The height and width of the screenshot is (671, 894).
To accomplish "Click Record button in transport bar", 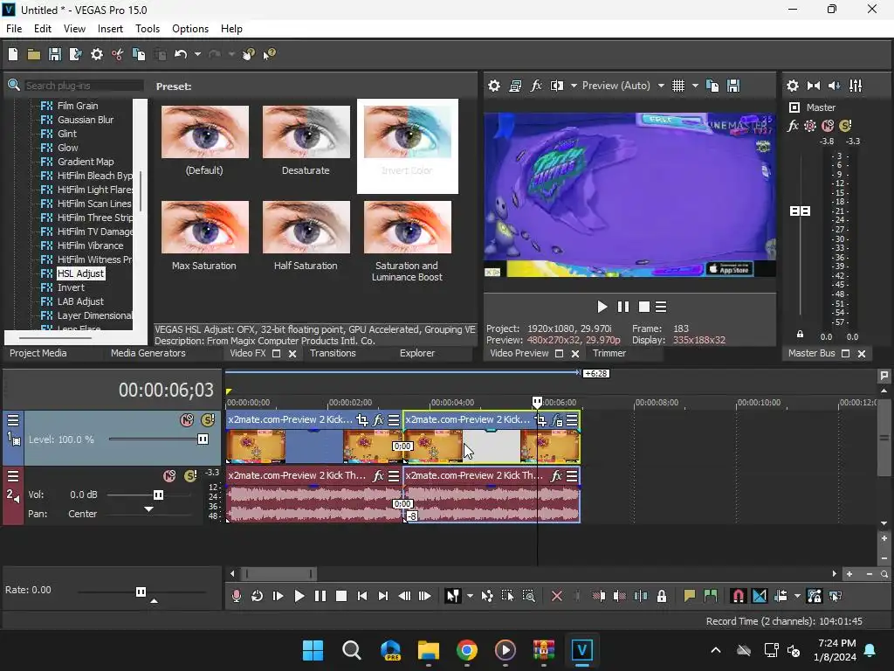I will [x=236, y=596].
